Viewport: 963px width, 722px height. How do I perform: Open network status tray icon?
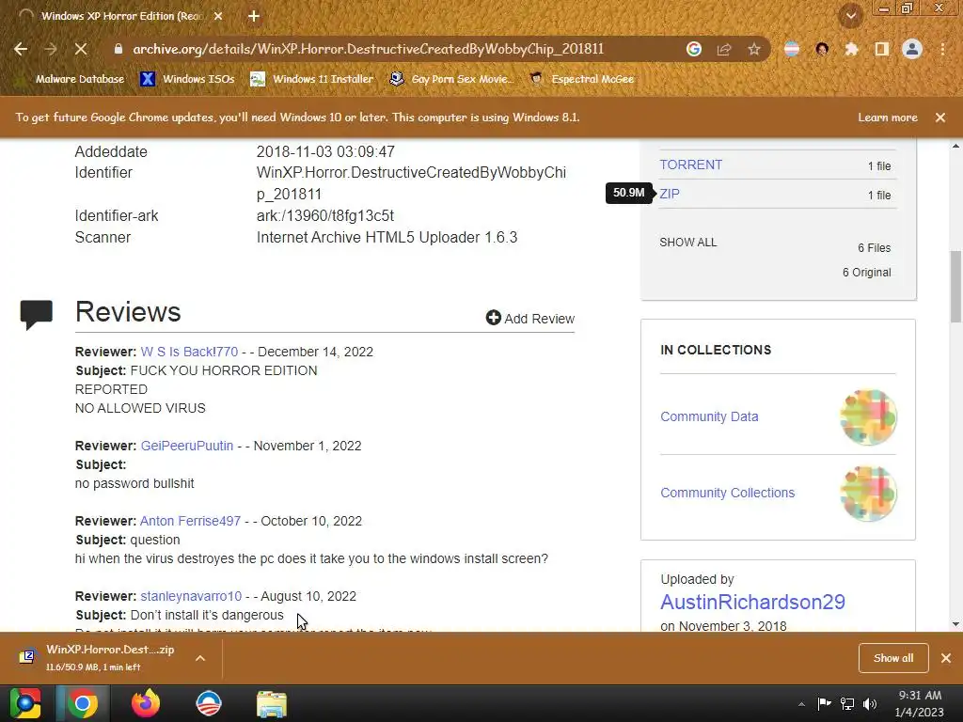click(847, 703)
